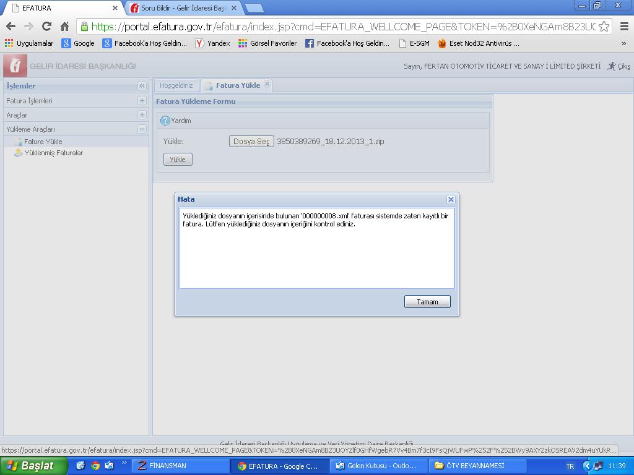Switch to the Hoşgeldiniz tab
634x475 pixels.
click(x=176, y=85)
